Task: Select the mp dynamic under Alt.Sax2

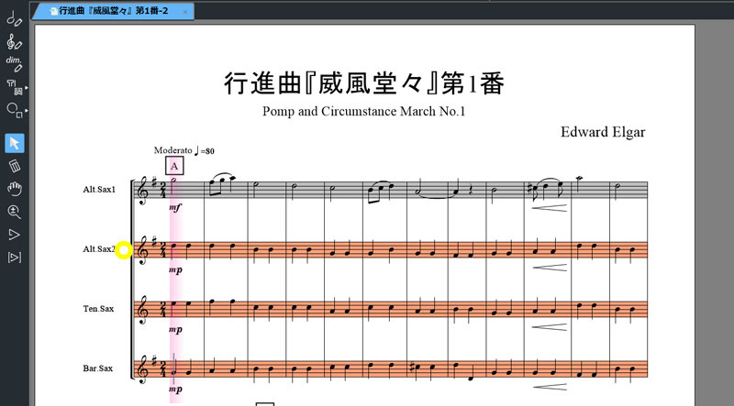Action: (x=175, y=269)
